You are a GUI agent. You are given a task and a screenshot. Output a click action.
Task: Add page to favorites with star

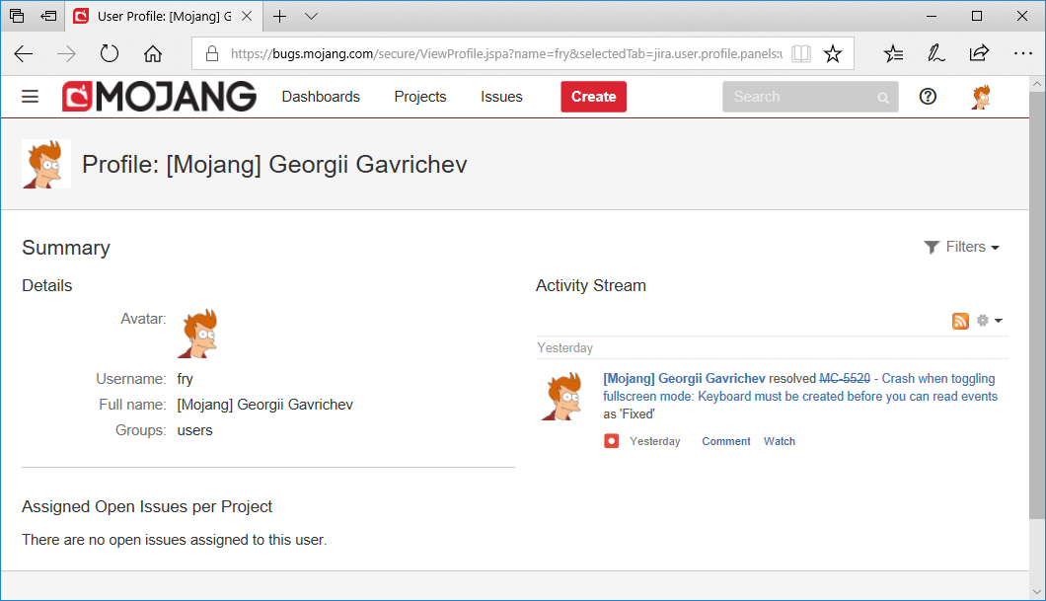point(833,53)
